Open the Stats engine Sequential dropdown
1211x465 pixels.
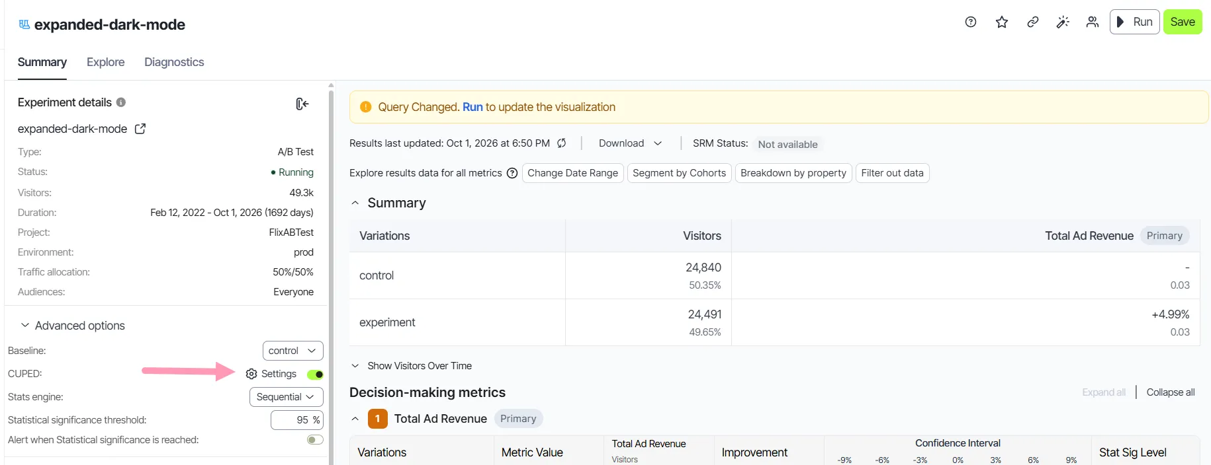286,397
